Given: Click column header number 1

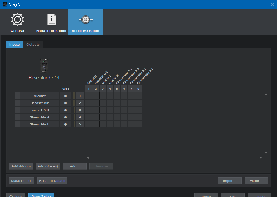Looking at the screenshot, I should (x=89, y=89).
